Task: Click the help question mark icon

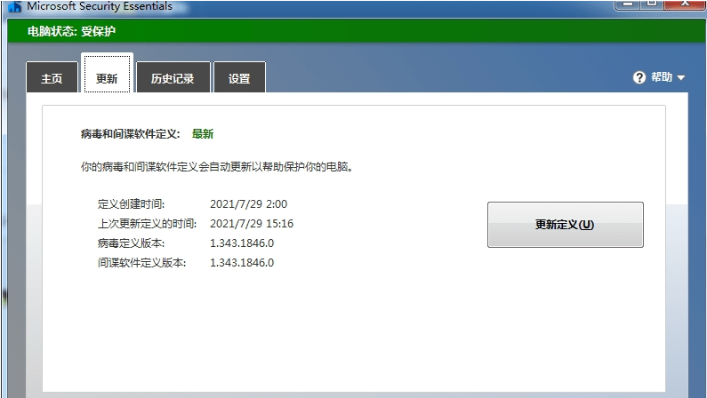Action: coord(639,77)
